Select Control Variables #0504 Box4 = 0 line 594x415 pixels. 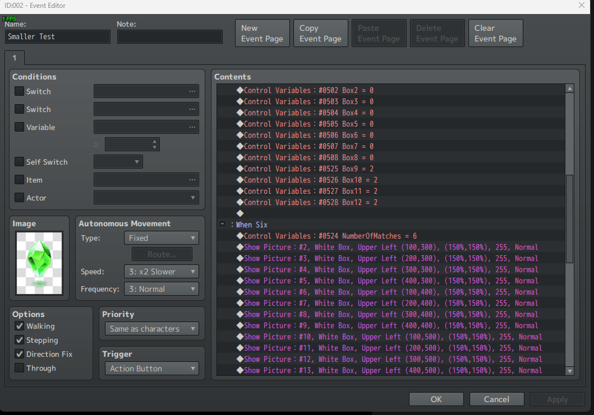391,113
